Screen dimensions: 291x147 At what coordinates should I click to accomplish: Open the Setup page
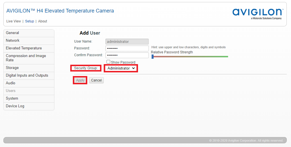click(29, 21)
